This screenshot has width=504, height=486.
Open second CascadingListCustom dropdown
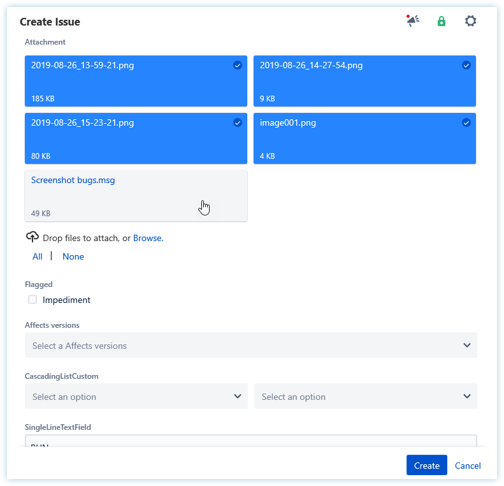(365, 396)
